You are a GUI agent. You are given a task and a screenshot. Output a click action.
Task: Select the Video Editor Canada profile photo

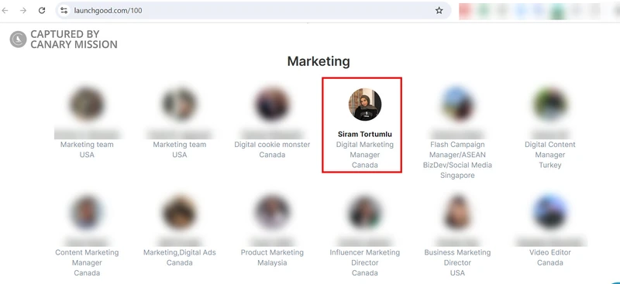pyautogui.click(x=549, y=212)
